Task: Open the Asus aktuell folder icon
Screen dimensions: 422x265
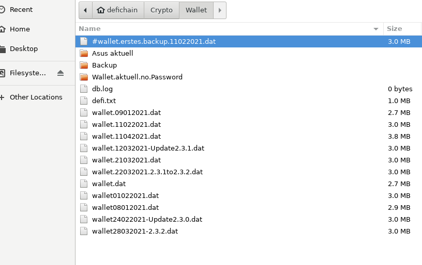Action: 84,54
